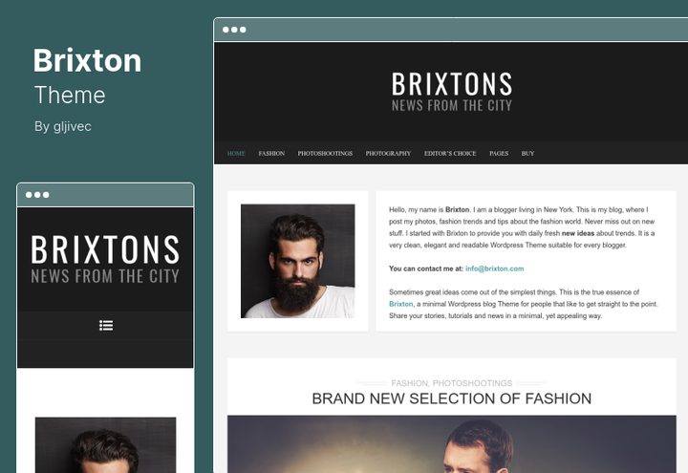The image size is (688, 473).
Task: Click the FASHION category above post title
Action: coord(409,383)
